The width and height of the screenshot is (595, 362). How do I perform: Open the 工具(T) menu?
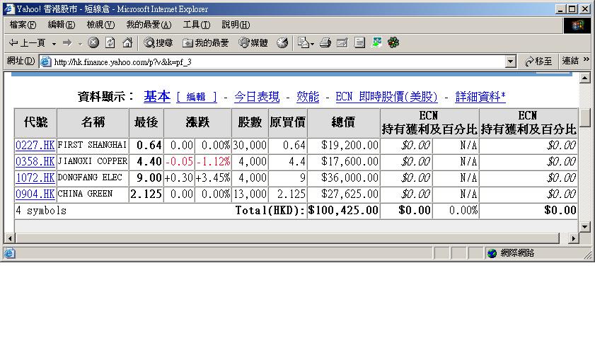click(197, 25)
